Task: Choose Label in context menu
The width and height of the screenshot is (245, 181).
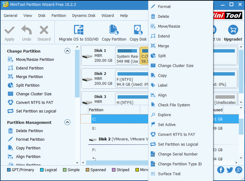Action: 181,85
